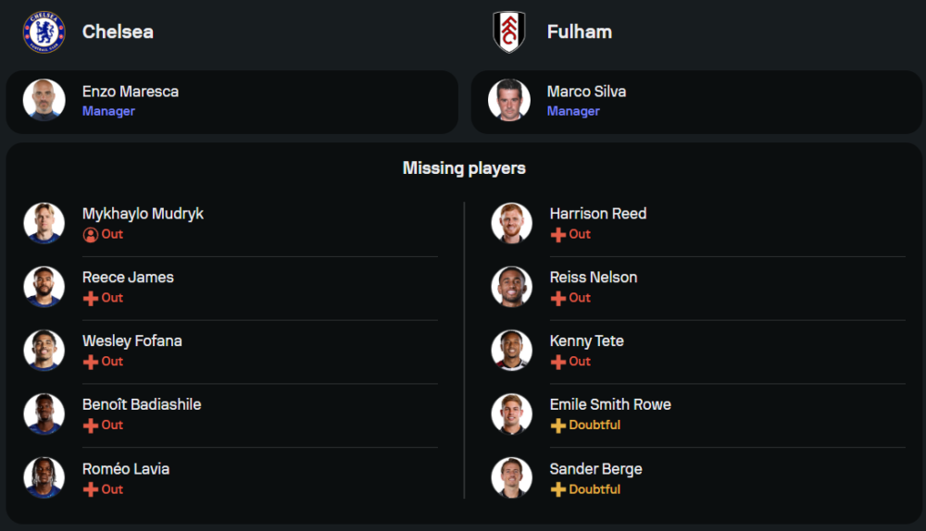Viewport: 926px width, 531px height.
Task: Select Mykhaylo Mudryk's player avatar
Action: (44, 223)
